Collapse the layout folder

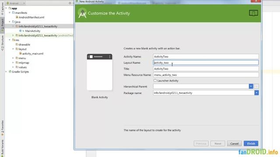pos(13,49)
